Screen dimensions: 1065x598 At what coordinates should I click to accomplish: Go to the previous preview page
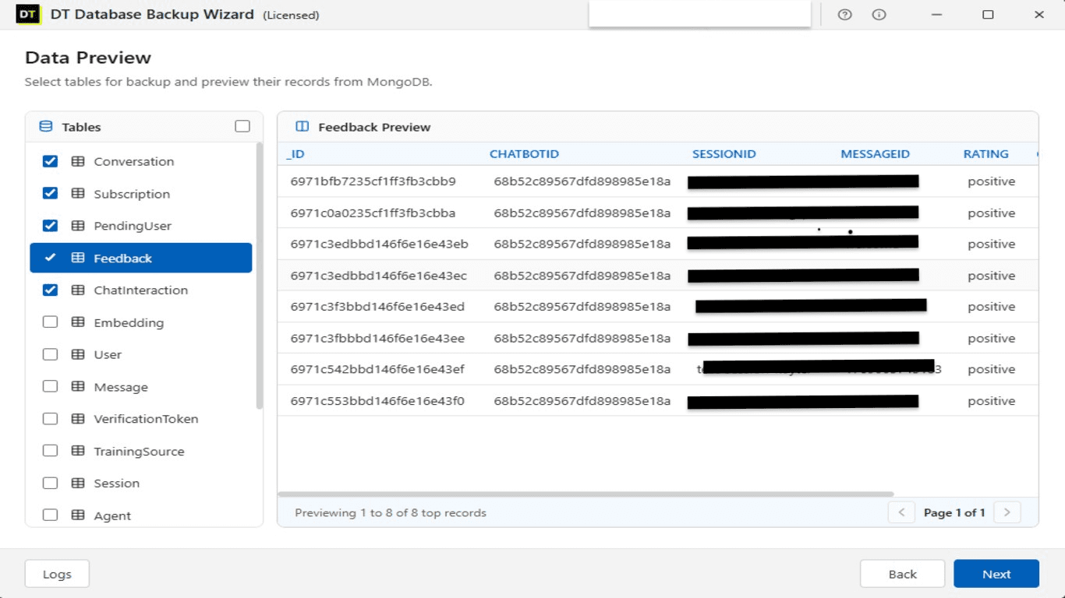(x=901, y=512)
